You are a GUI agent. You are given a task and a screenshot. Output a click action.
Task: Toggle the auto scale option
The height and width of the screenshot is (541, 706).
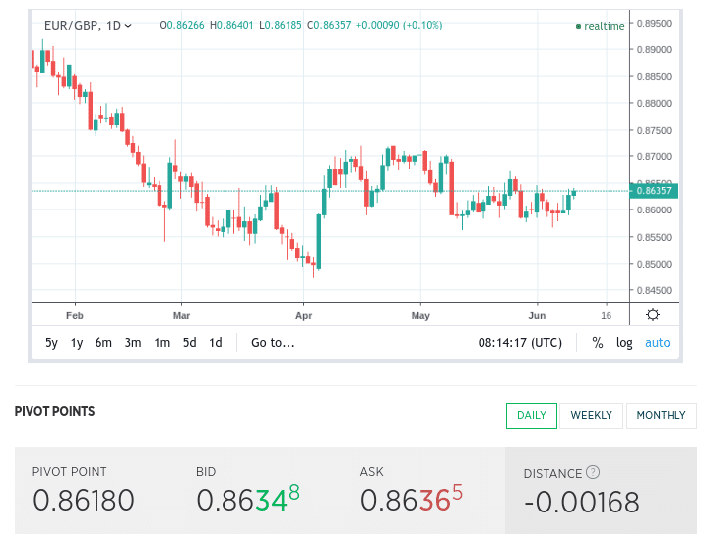(657, 343)
